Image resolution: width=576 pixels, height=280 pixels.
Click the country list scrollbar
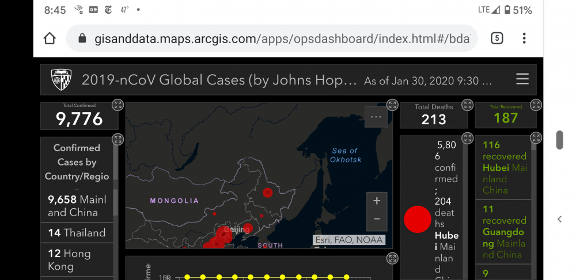point(115,202)
